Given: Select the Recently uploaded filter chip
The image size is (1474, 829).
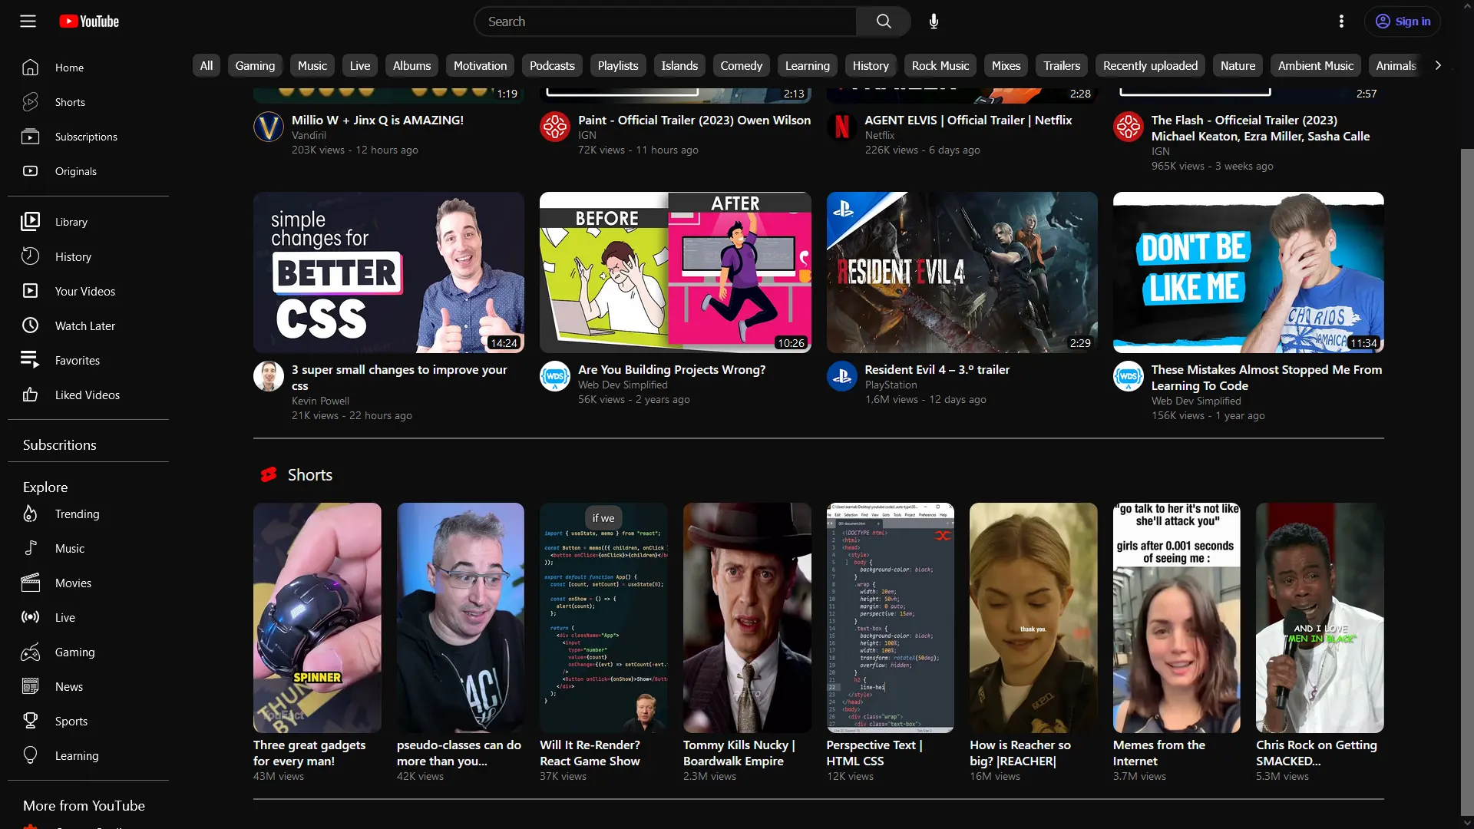Looking at the screenshot, I should pos(1150,66).
